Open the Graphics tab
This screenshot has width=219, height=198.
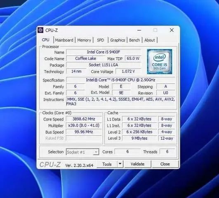[x=118, y=40]
